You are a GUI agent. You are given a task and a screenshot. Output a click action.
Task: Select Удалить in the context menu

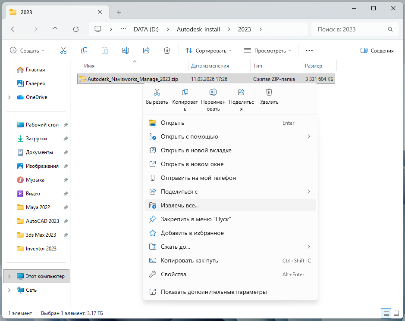(x=269, y=97)
